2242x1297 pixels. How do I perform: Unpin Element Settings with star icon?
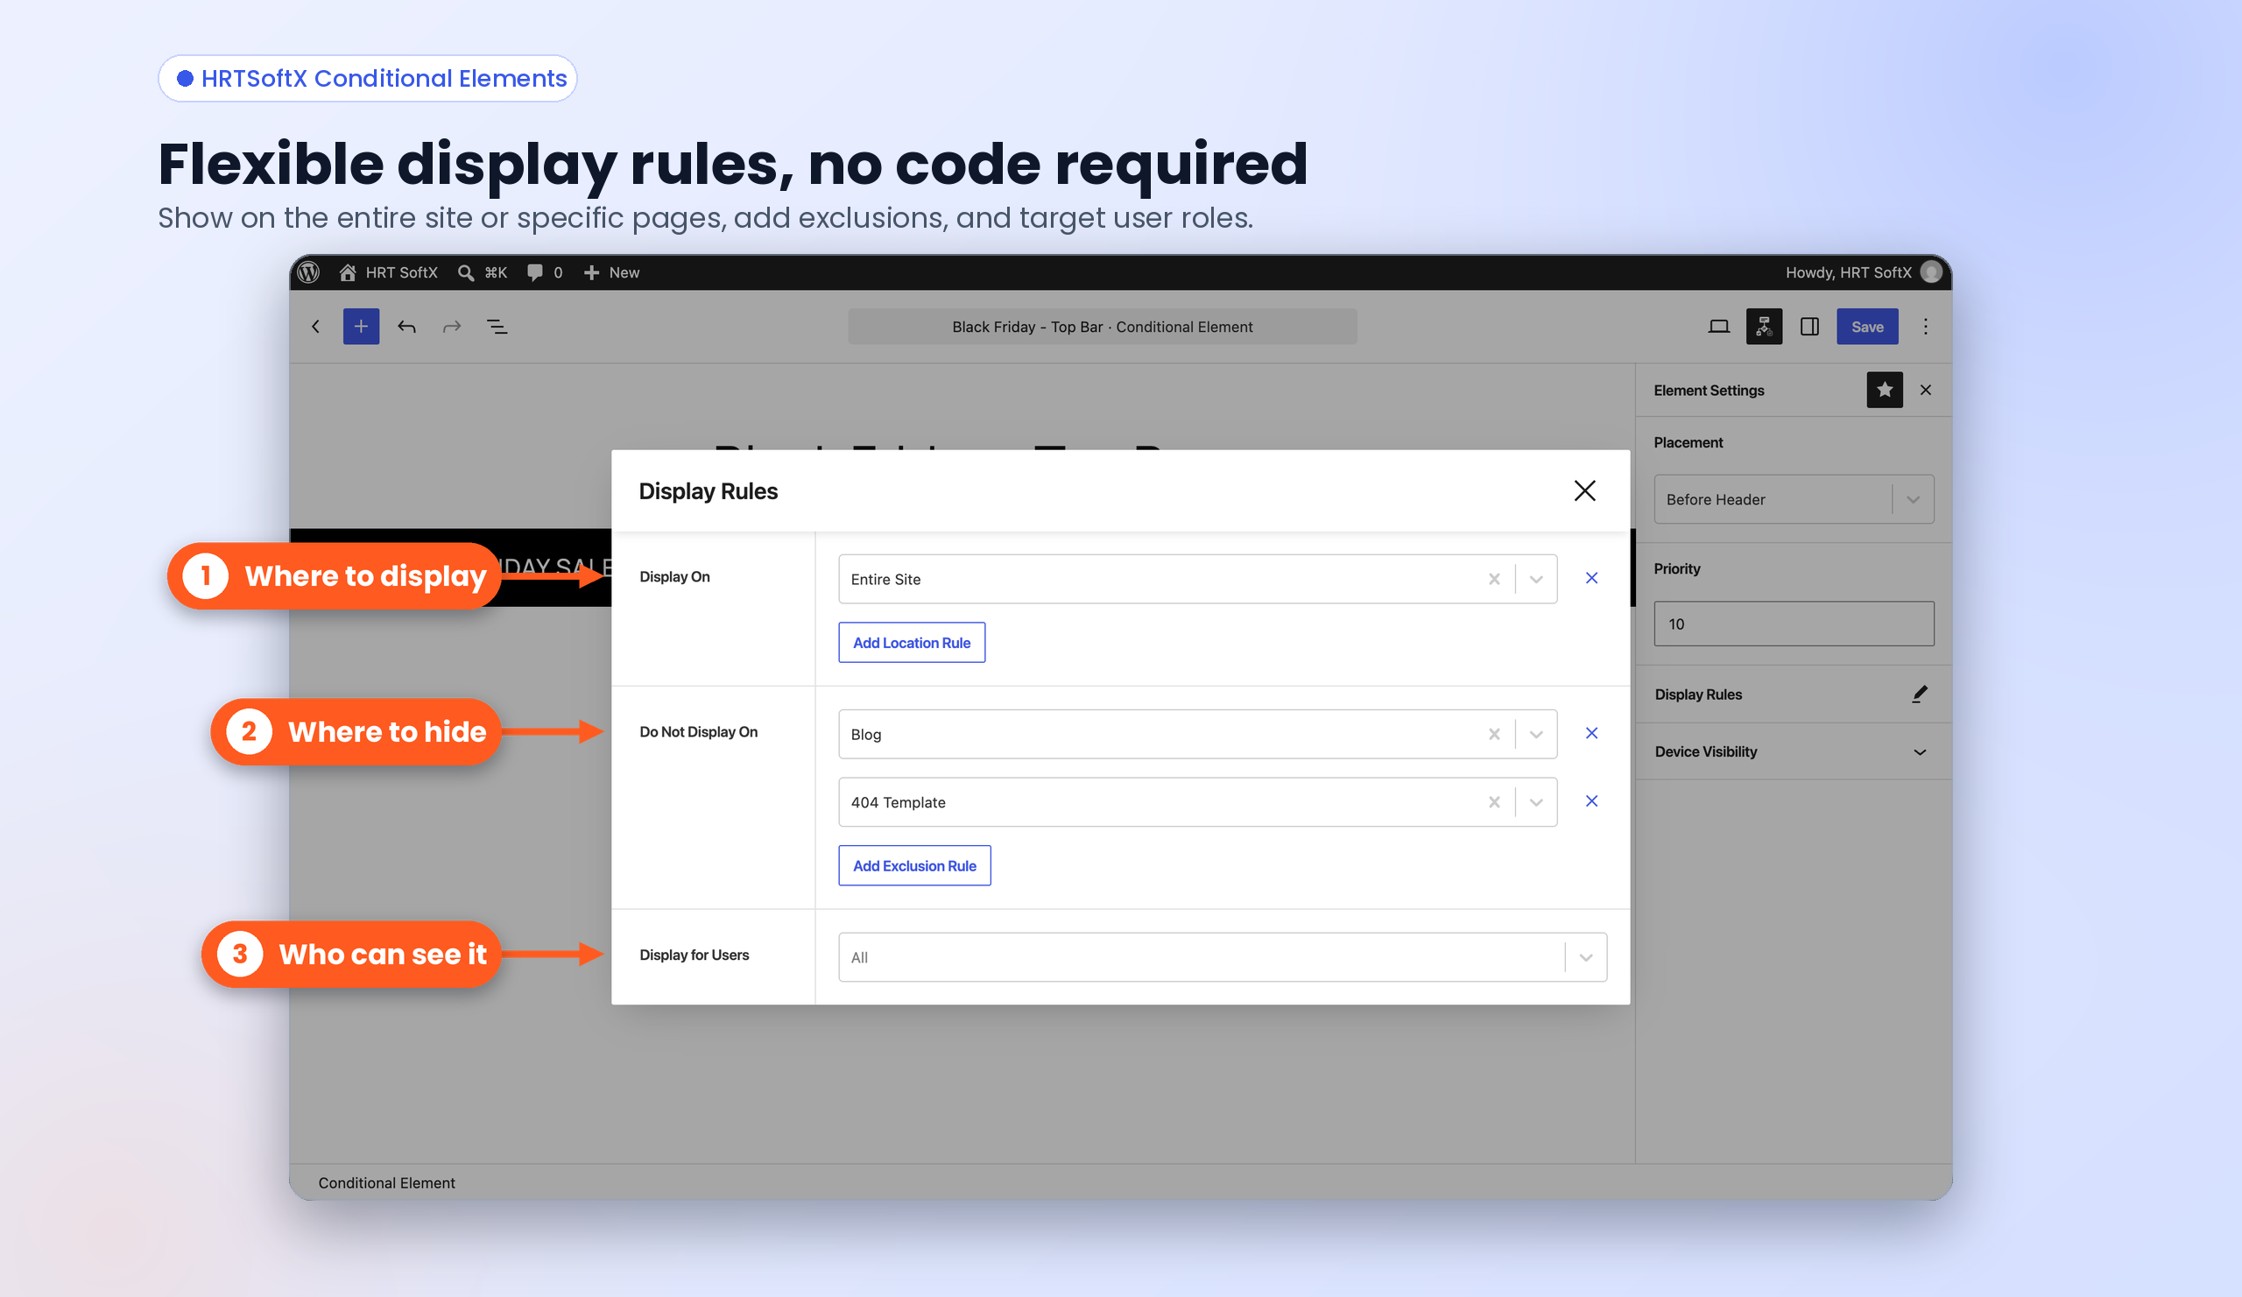click(x=1885, y=390)
